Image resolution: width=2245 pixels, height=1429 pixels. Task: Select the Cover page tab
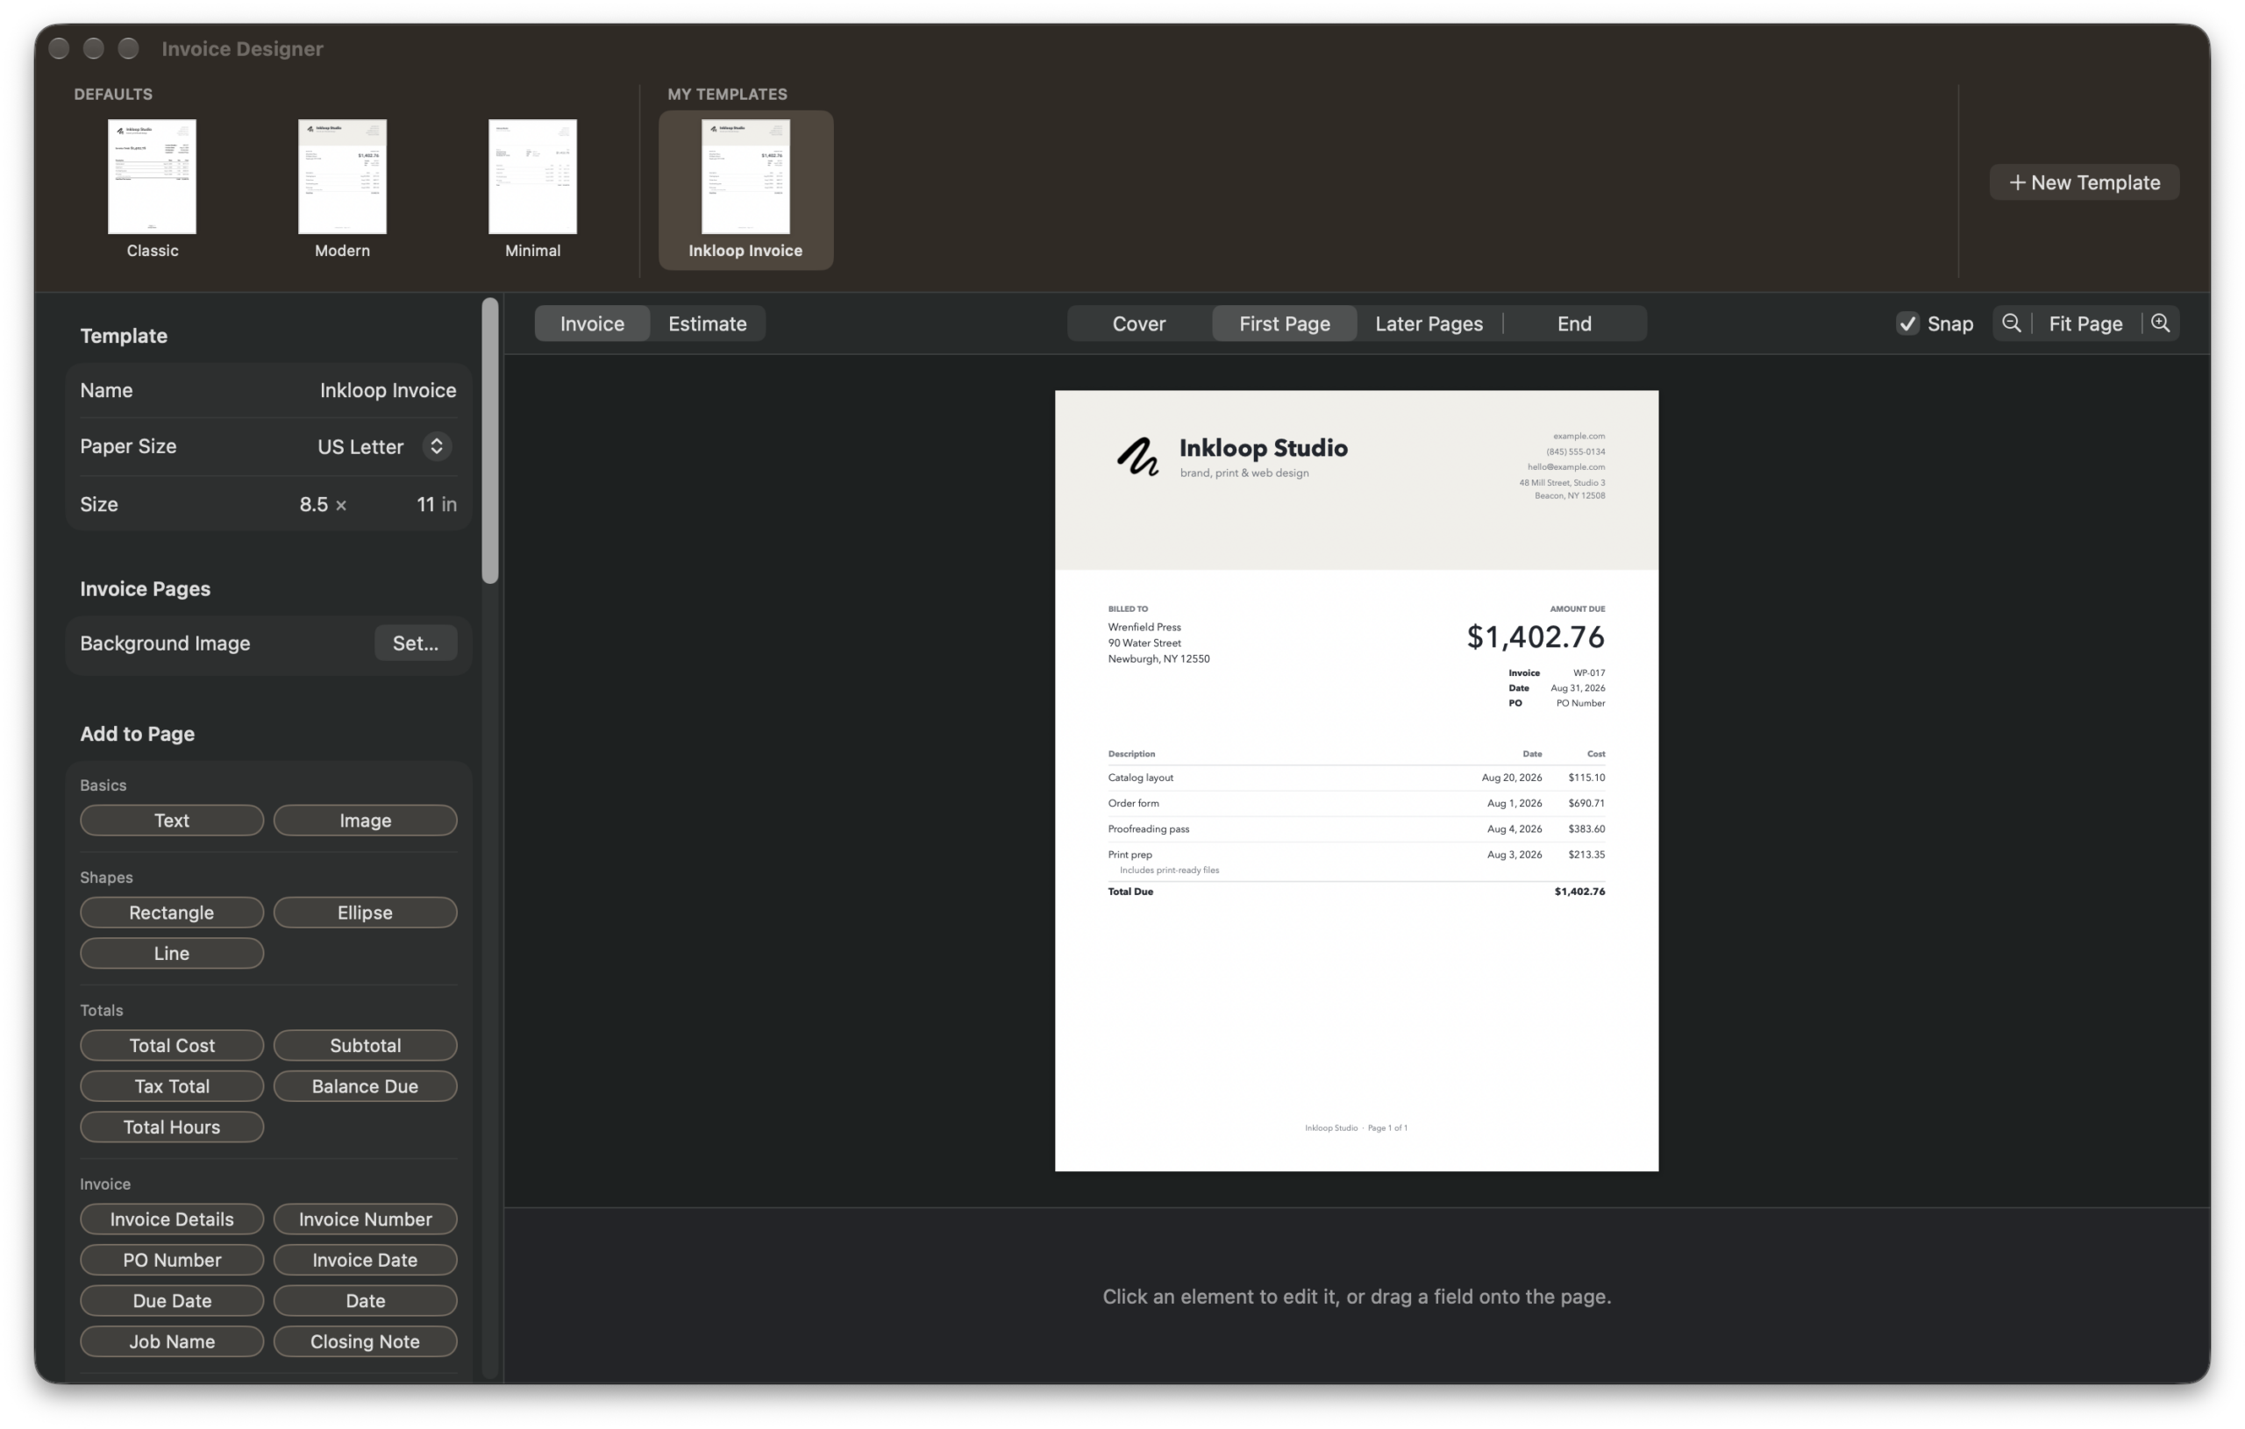click(1138, 323)
